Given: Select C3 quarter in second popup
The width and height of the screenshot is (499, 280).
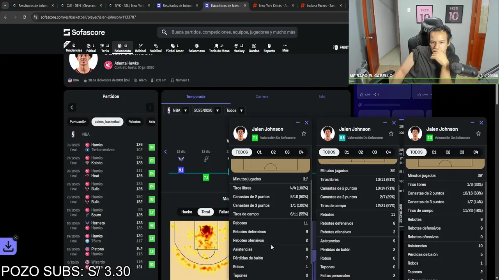Looking at the screenshot, I should click(374, 152).
